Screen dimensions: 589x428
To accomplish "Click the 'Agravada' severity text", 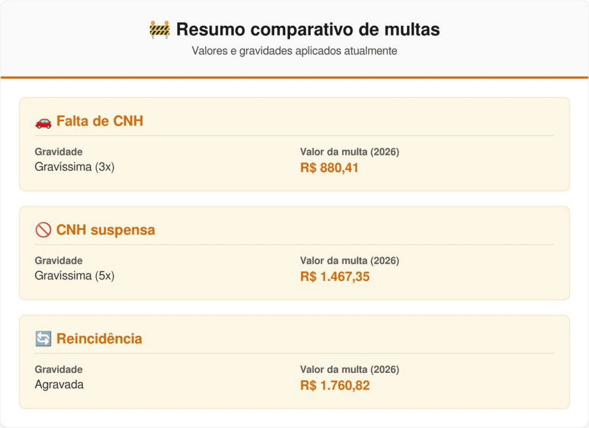I will [x=59, y=384].
